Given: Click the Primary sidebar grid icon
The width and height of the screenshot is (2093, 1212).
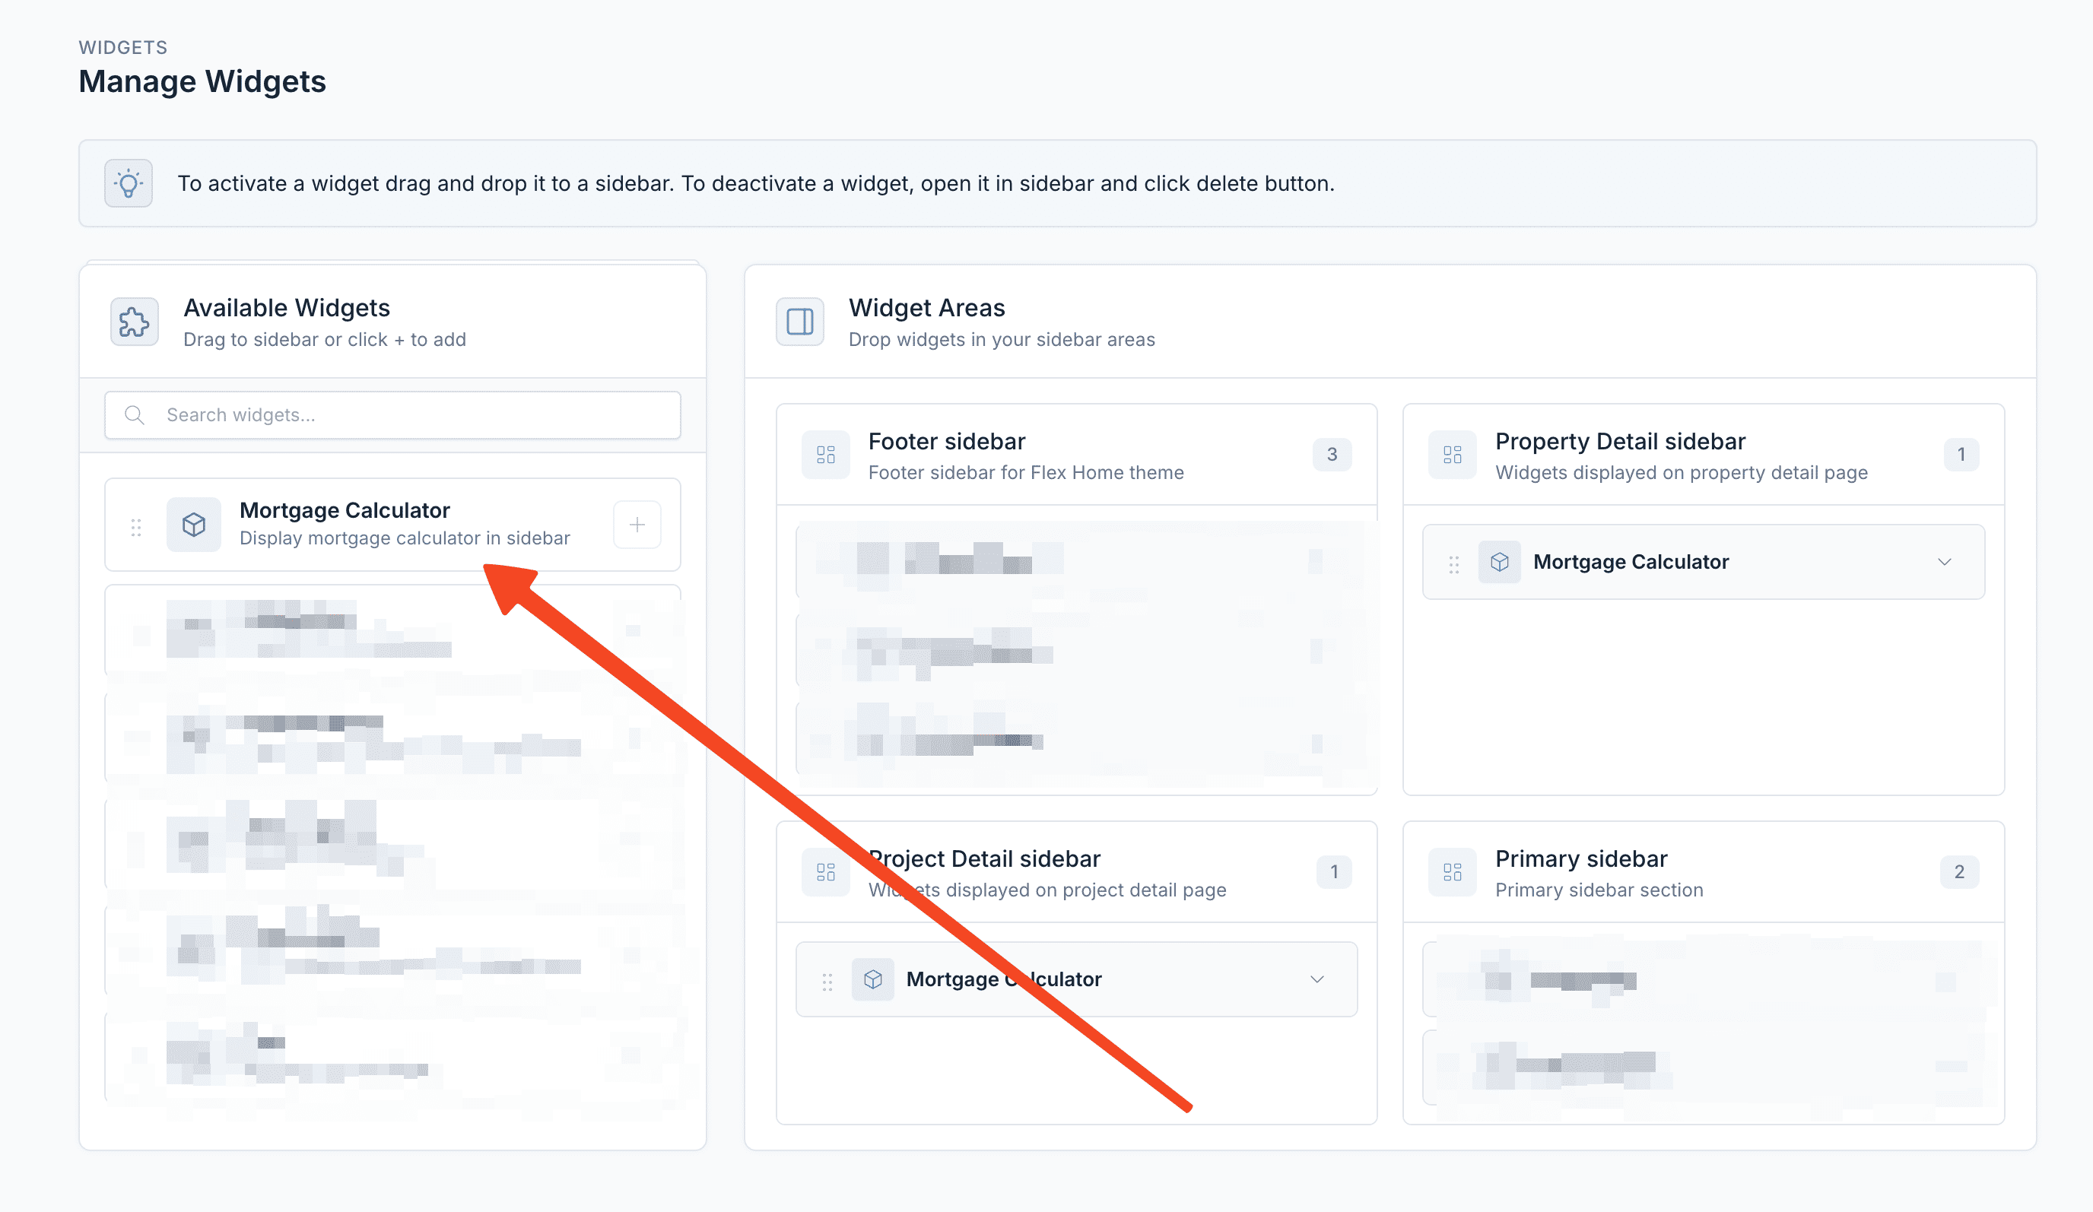Looking at the screenshot, I should (x=1453, y=872).
